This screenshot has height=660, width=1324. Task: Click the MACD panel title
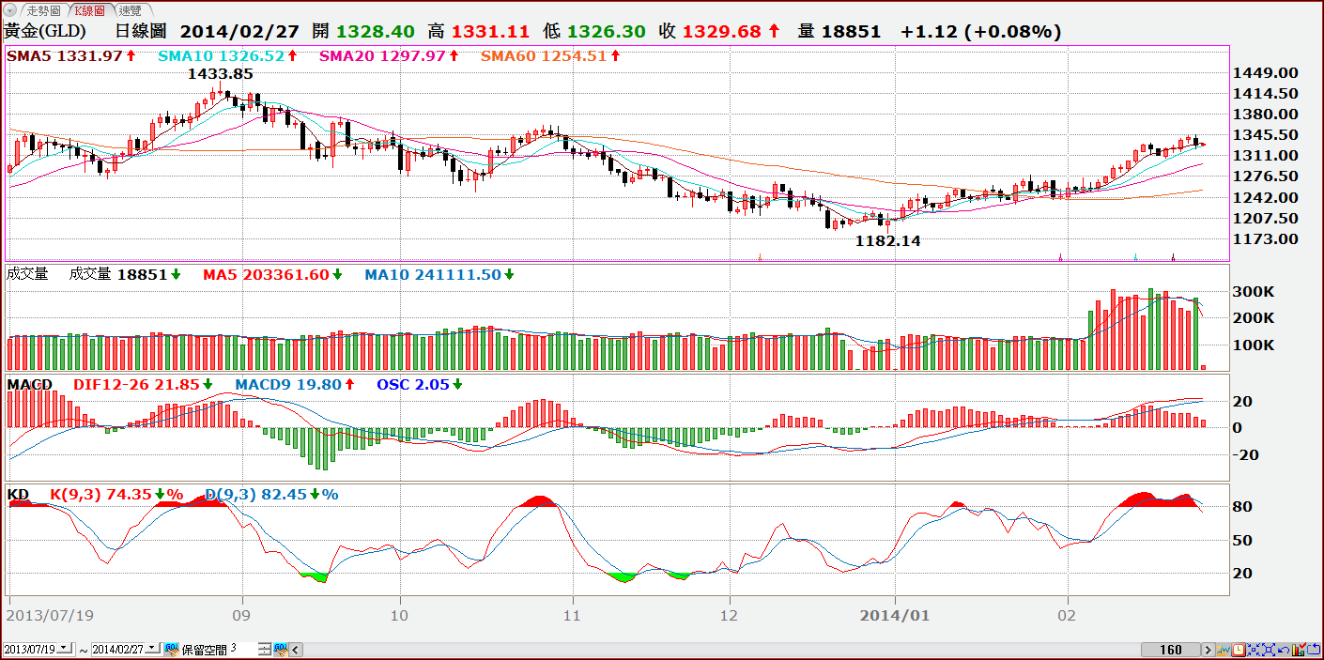tap(29, 385)
